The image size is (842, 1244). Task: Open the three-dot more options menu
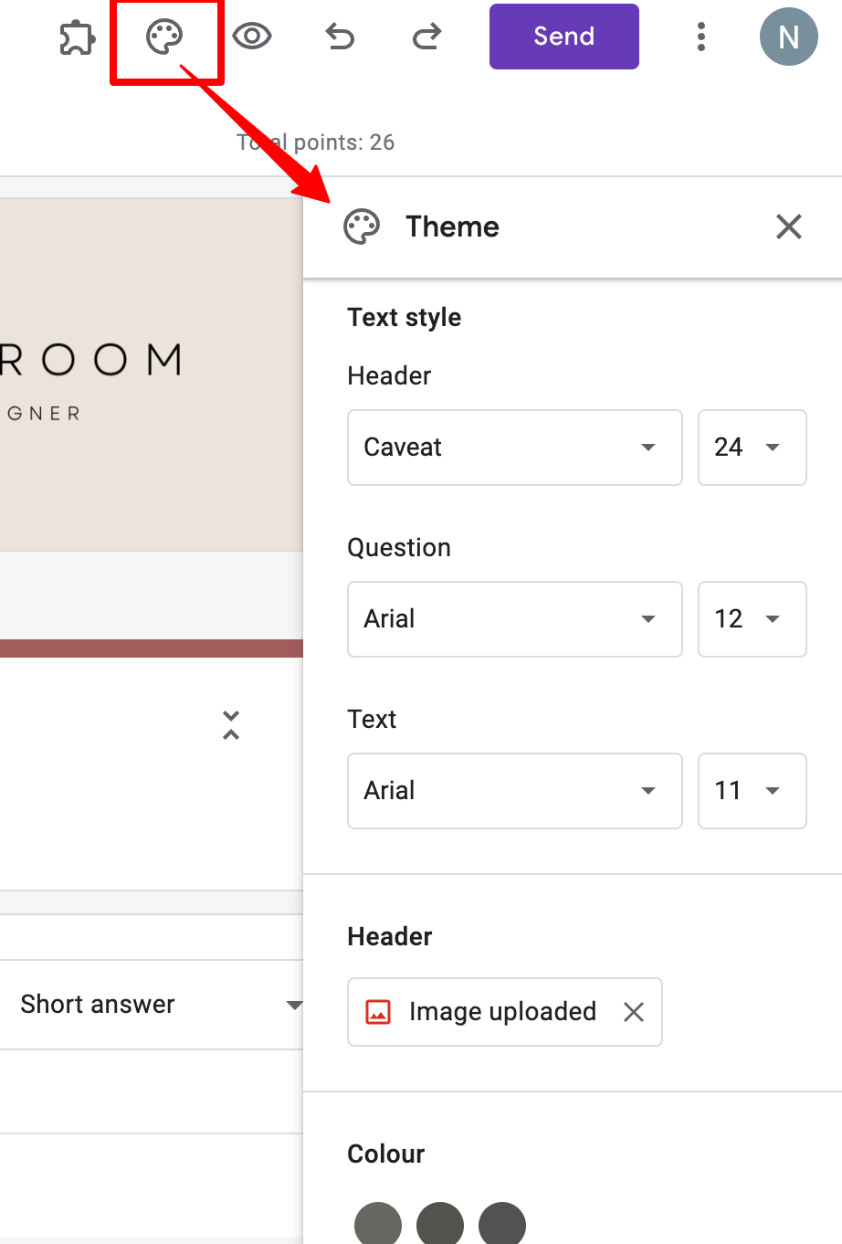(x=701, y=37)
